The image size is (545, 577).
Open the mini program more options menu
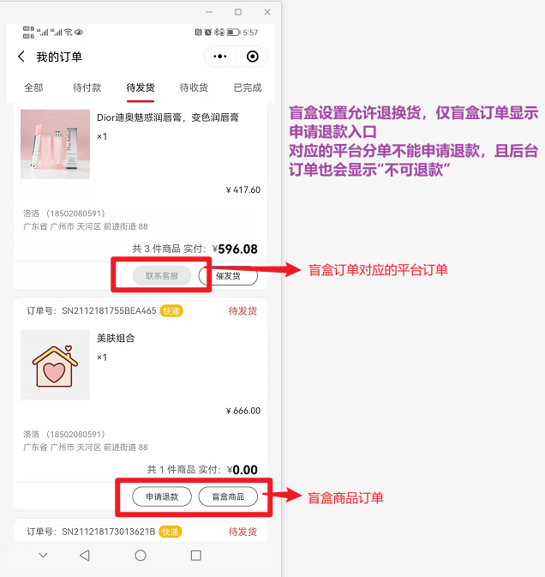point(220,57)
